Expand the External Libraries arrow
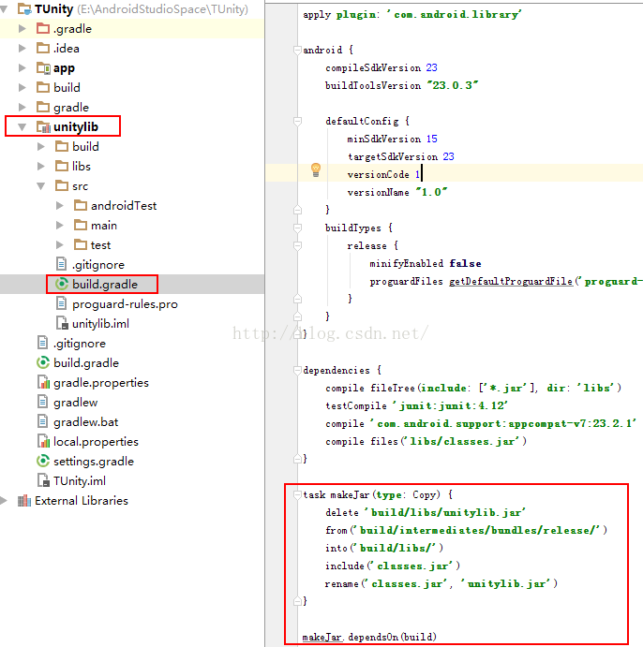Image resolution: width=643 pixels, height=647 pixels. click(4, 501)
